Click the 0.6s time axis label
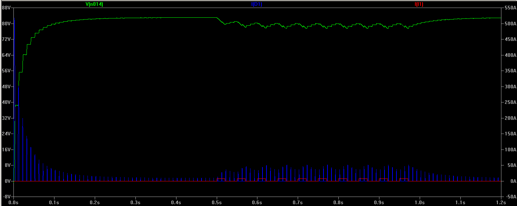Screen dimensions: 517x206 pyautogui.click(x=257, y=203)
